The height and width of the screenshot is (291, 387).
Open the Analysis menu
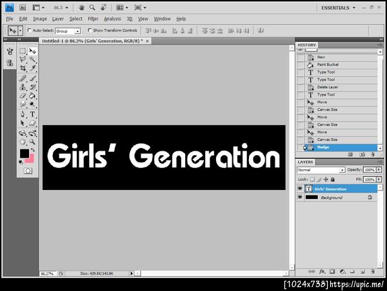(112, 19)
